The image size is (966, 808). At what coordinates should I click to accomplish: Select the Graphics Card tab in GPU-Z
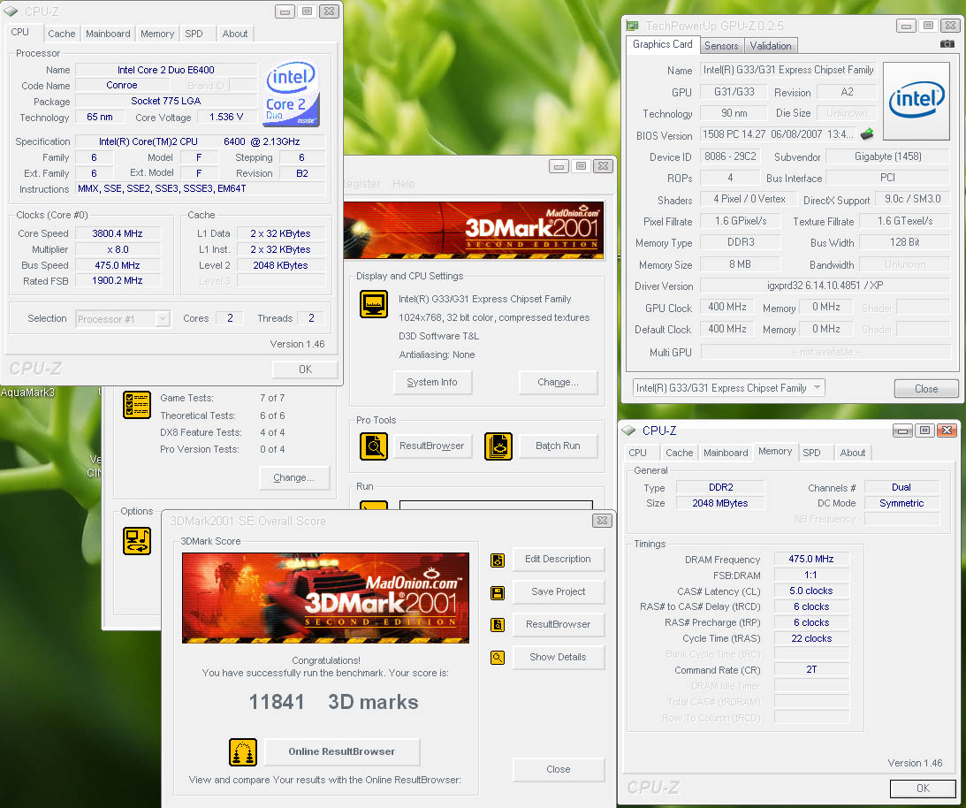point(663,44)
